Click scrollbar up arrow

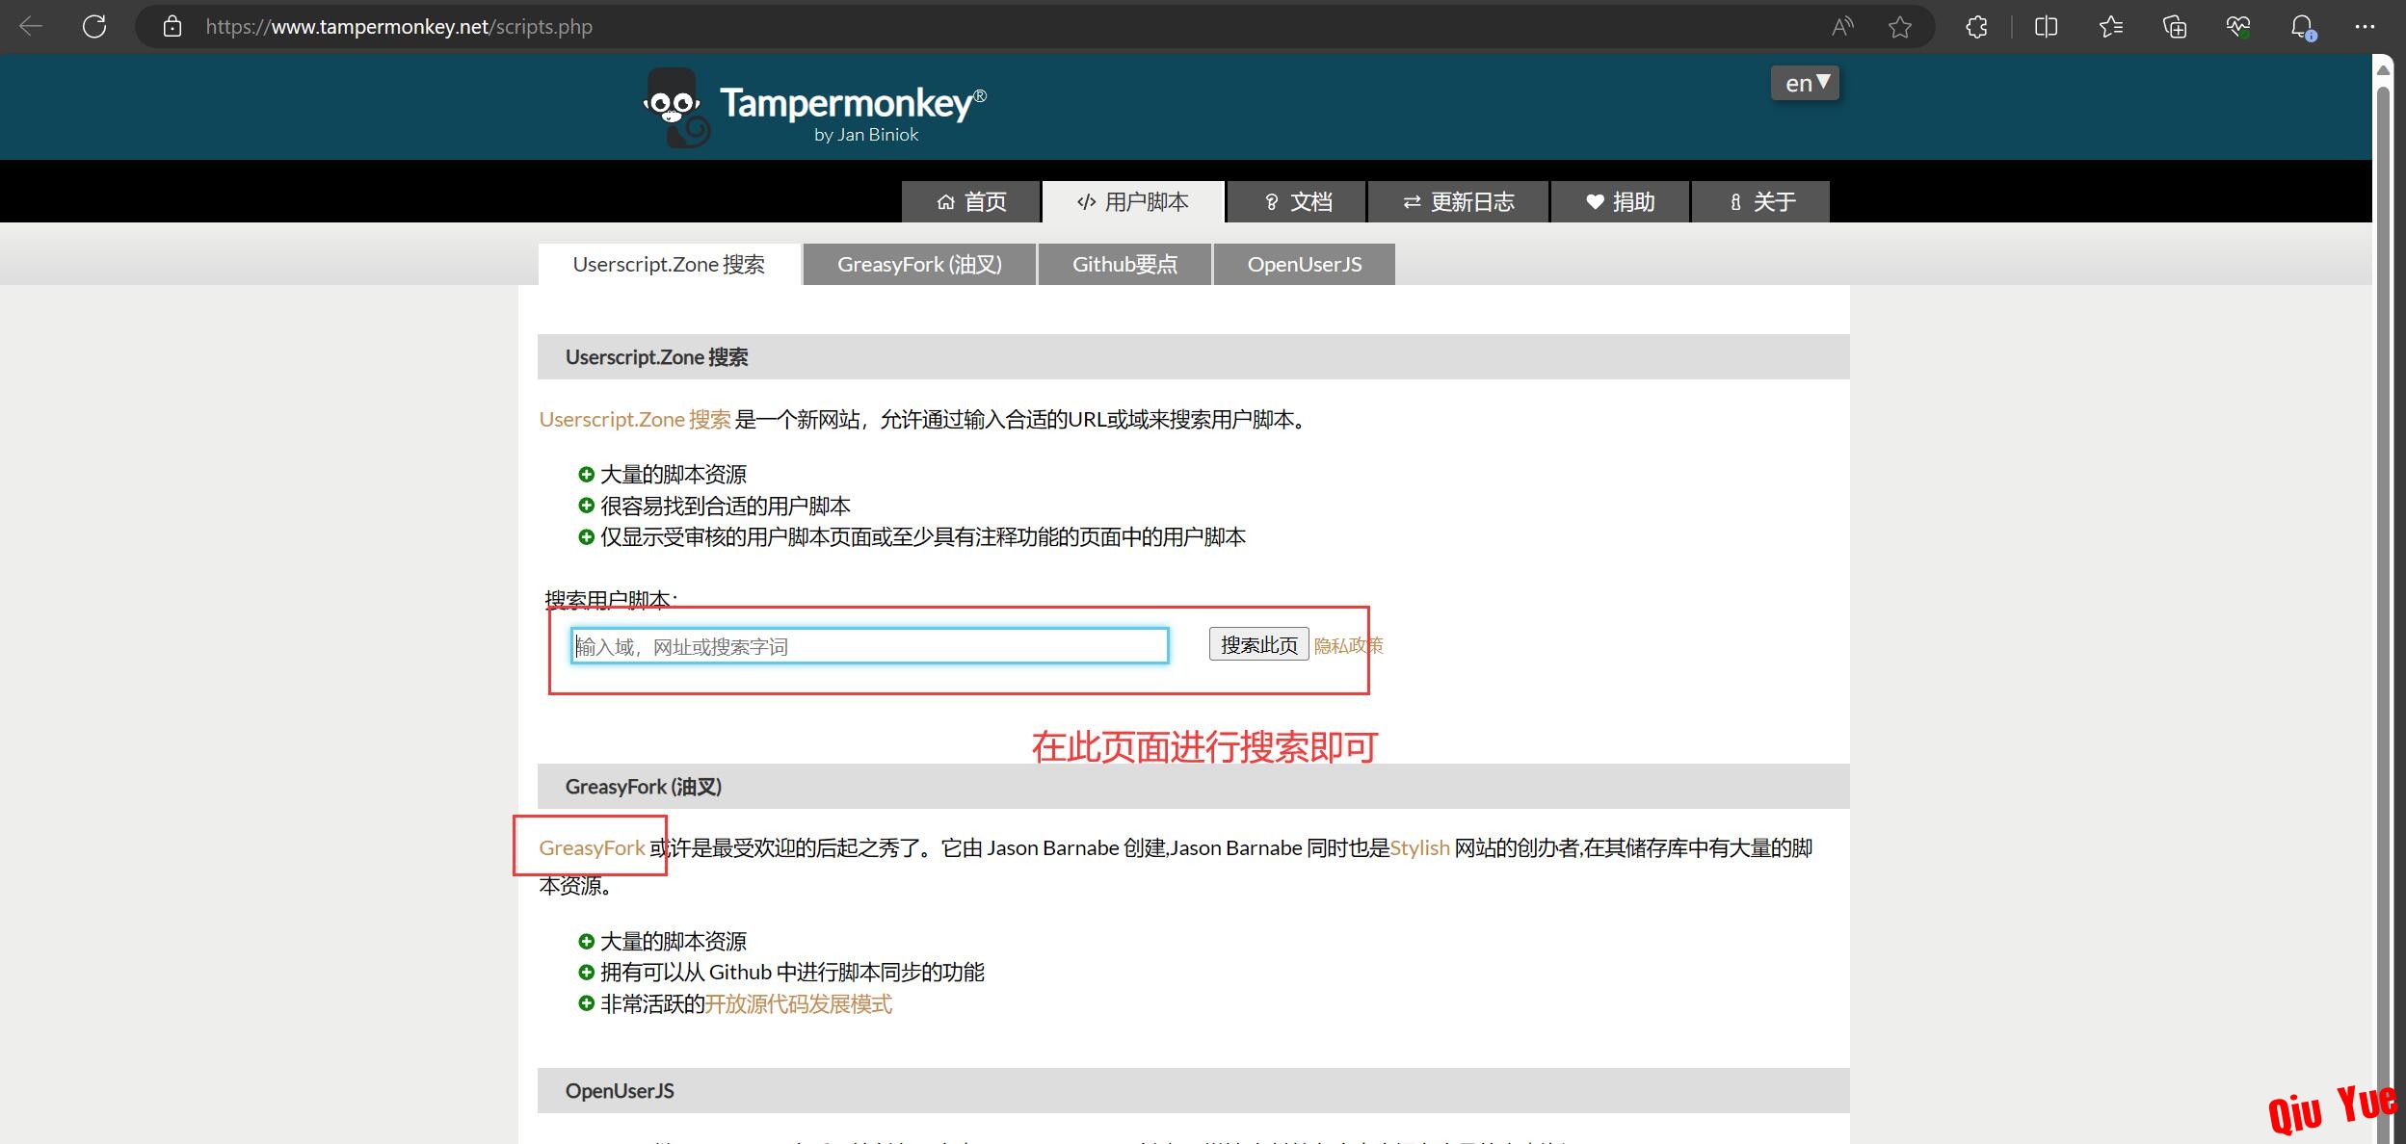(x=2383, y=69)
